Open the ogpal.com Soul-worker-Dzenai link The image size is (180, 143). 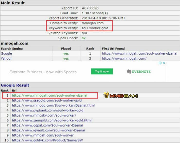[x=47, y=125]
